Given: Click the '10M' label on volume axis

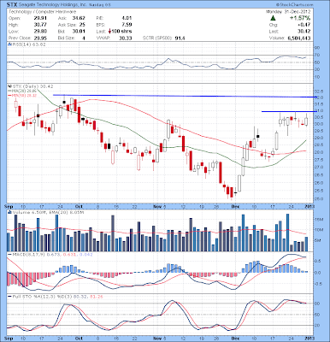Looking at the screenshot, I should coord(318,229).
